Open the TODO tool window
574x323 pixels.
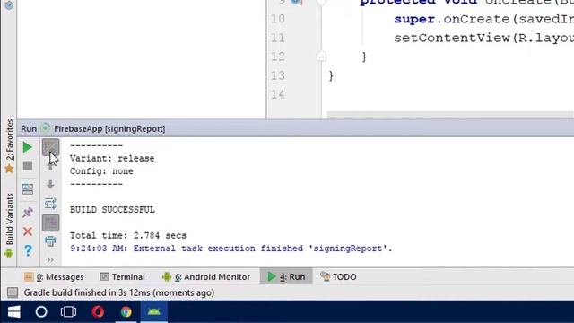coord(338,277)
